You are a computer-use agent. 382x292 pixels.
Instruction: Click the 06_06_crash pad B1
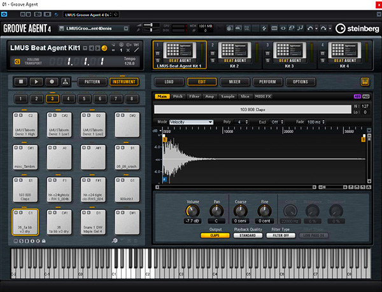coord(127,157)
